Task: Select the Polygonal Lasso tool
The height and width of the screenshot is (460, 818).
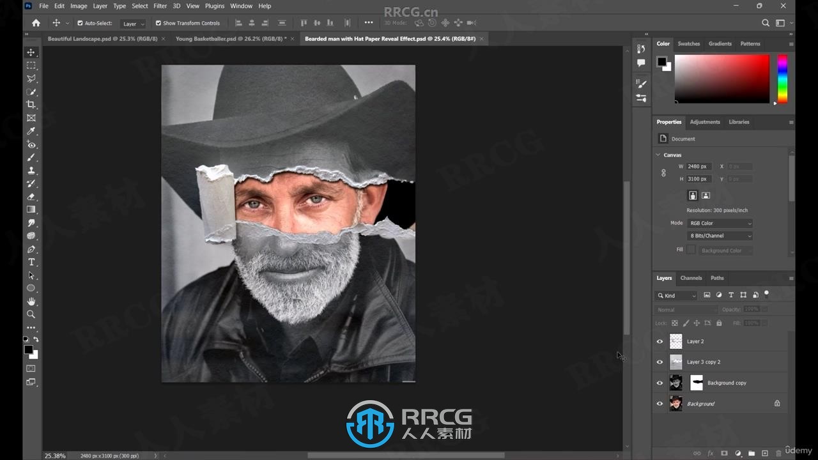Action: point(31,79)
